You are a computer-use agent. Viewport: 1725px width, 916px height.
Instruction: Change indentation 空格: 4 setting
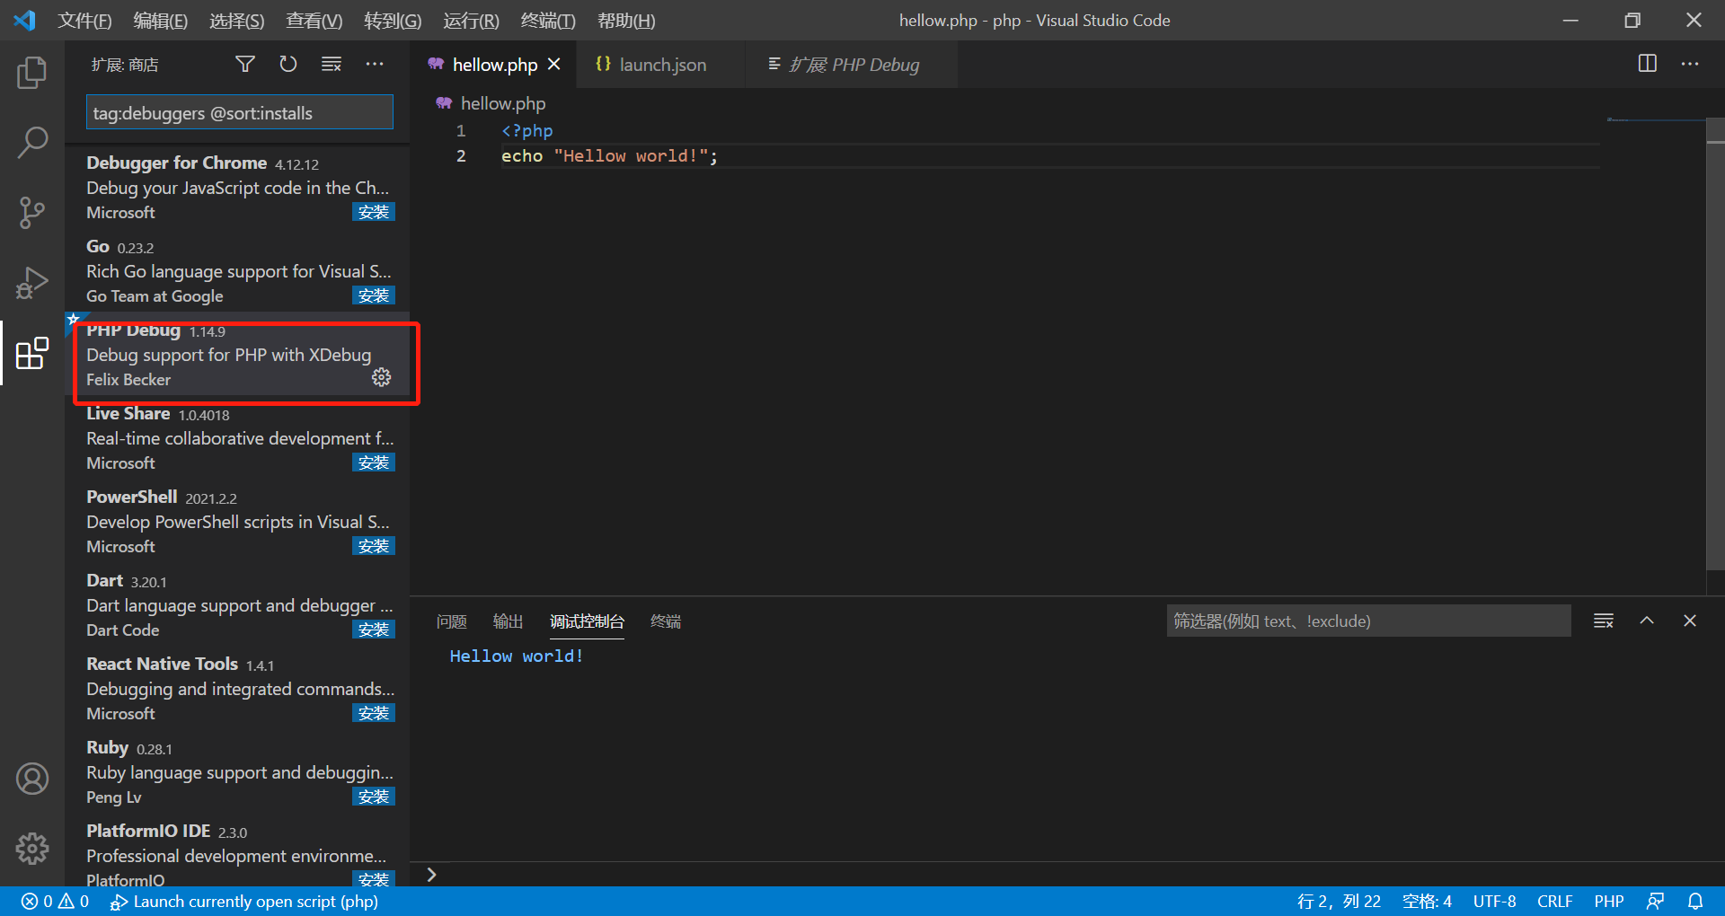click(x=1427, y=902)
